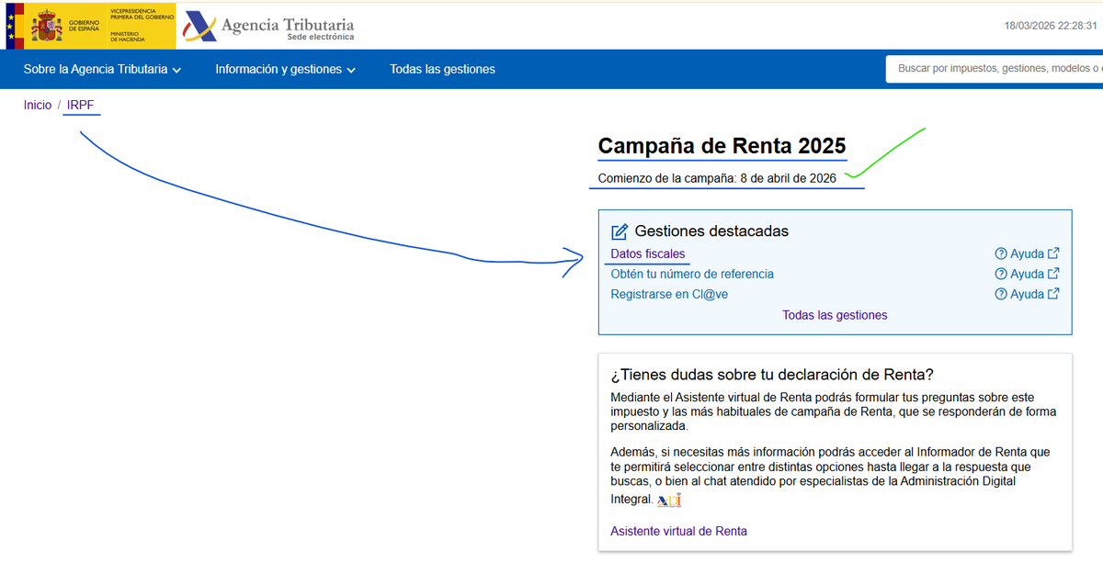Expand the Información y gestiones menu

tap(285, 69)
